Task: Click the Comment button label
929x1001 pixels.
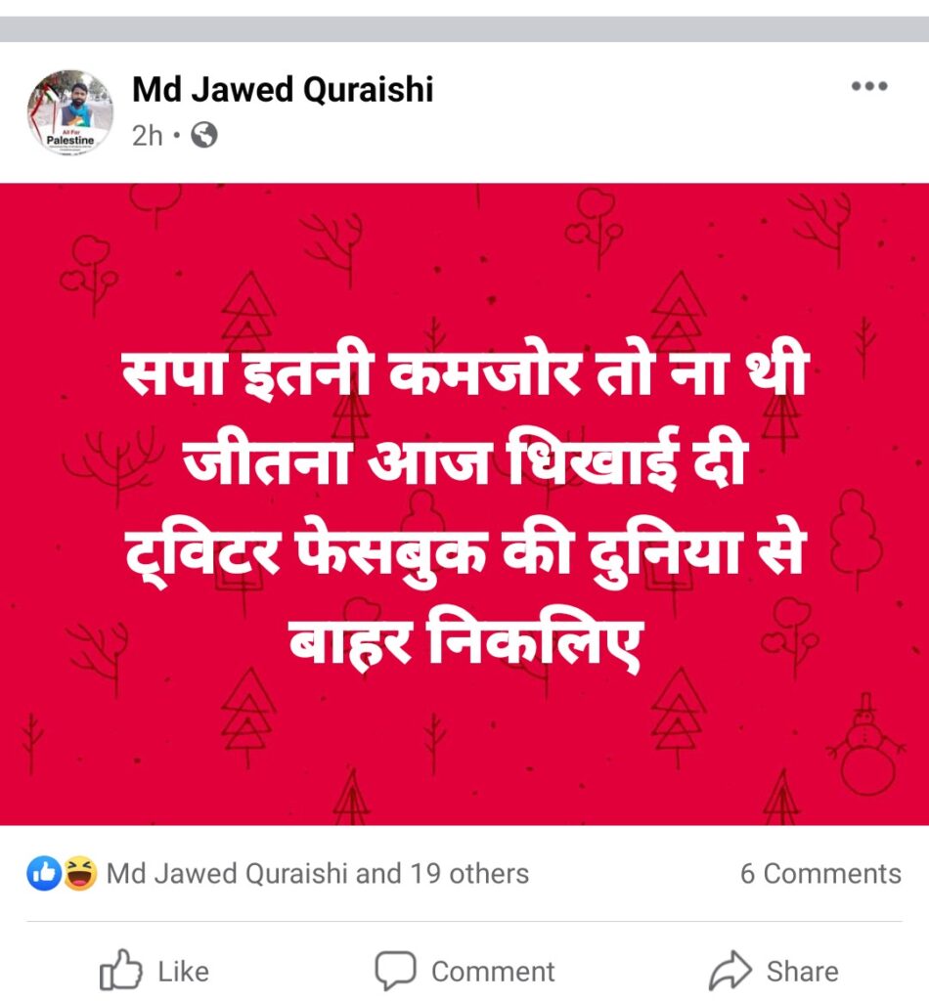Action: click(x=493, y=972)
